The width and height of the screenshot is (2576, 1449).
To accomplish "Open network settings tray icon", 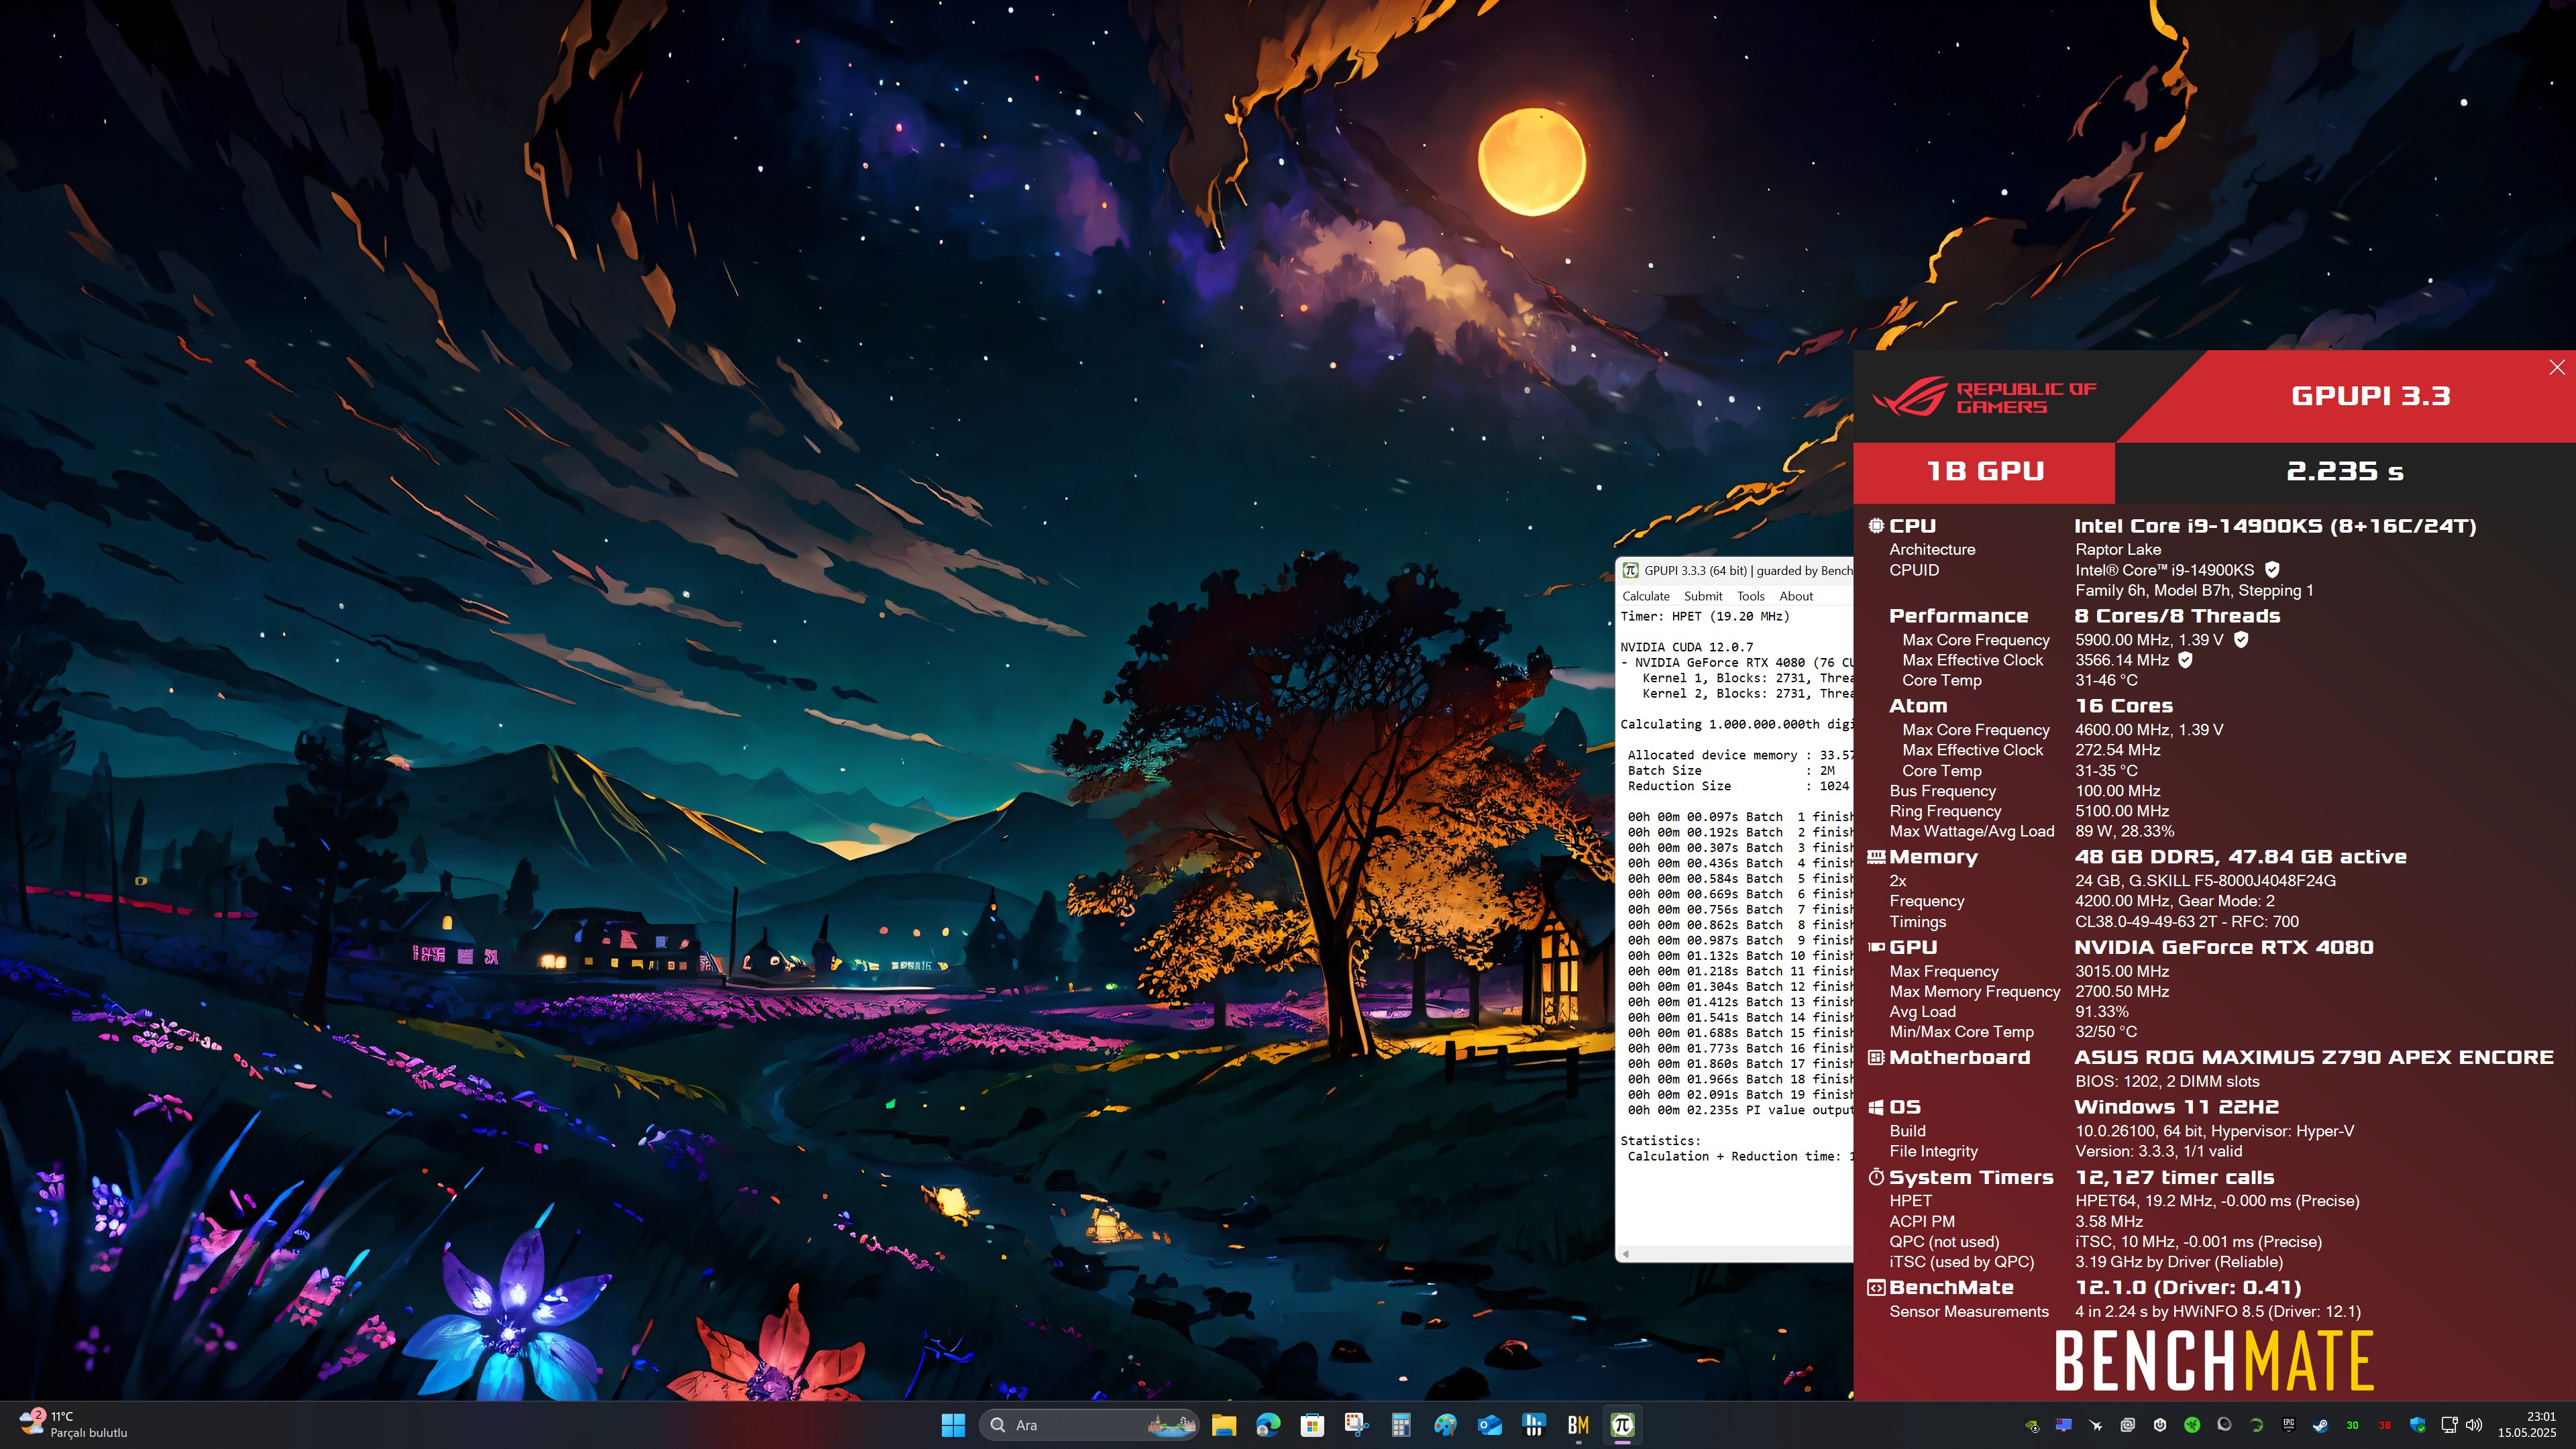I will [x=2449, y=1425].
